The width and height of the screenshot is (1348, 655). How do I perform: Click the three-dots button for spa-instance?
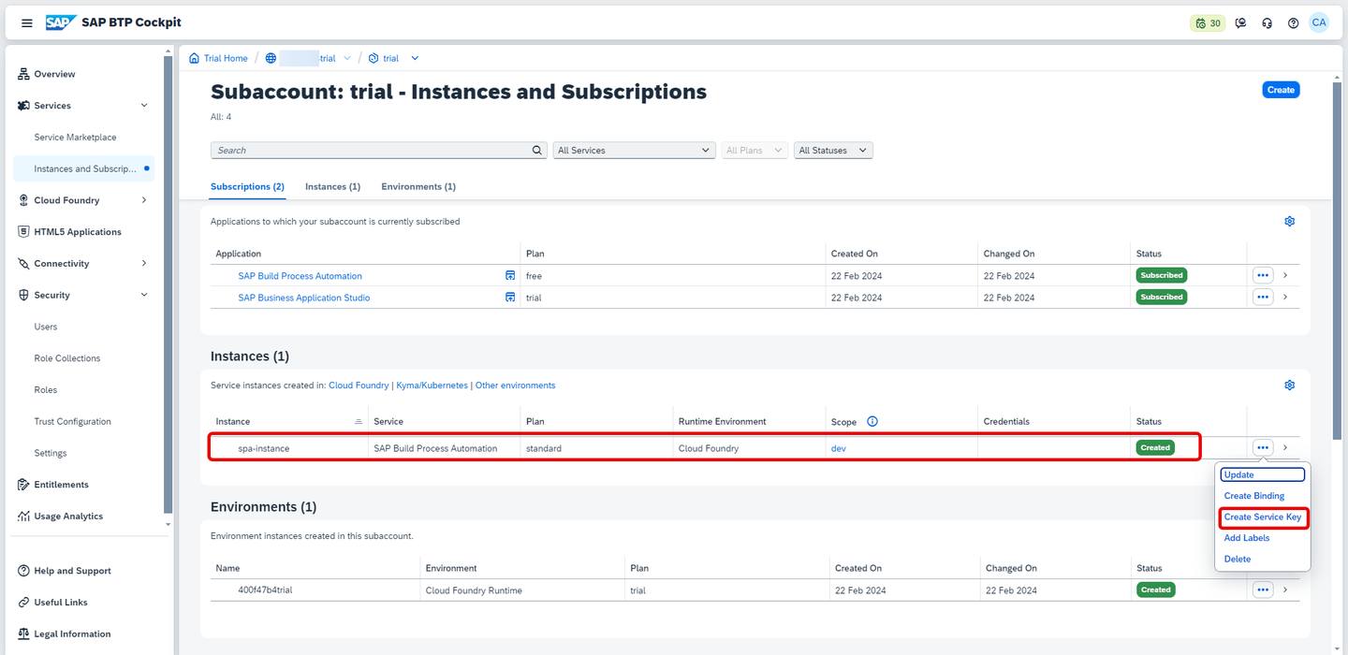tap(1263, 448)
